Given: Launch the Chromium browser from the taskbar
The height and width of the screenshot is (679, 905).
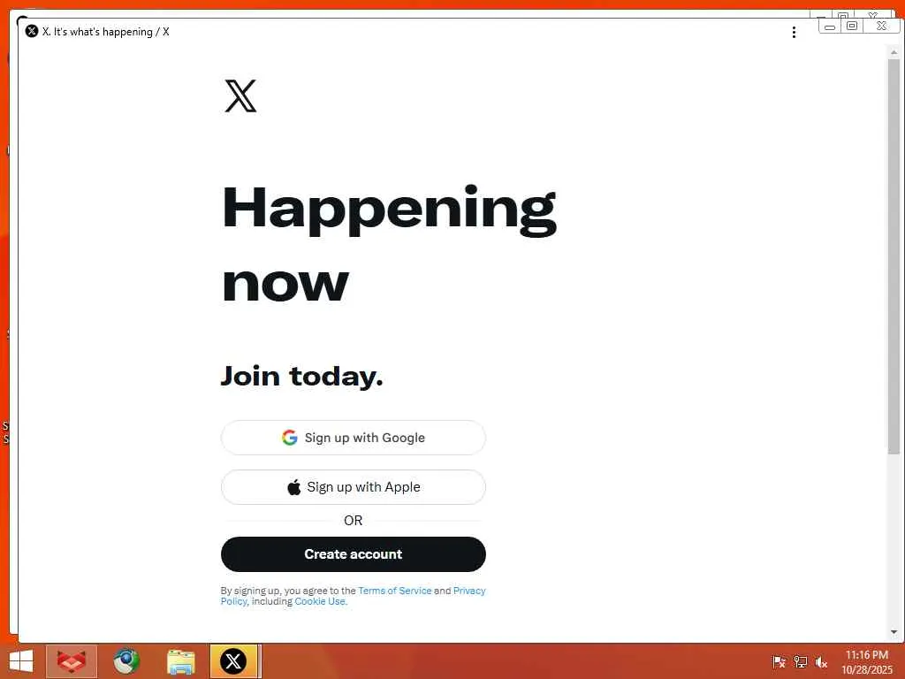Looking at the screenshot, I should point(126,661).
